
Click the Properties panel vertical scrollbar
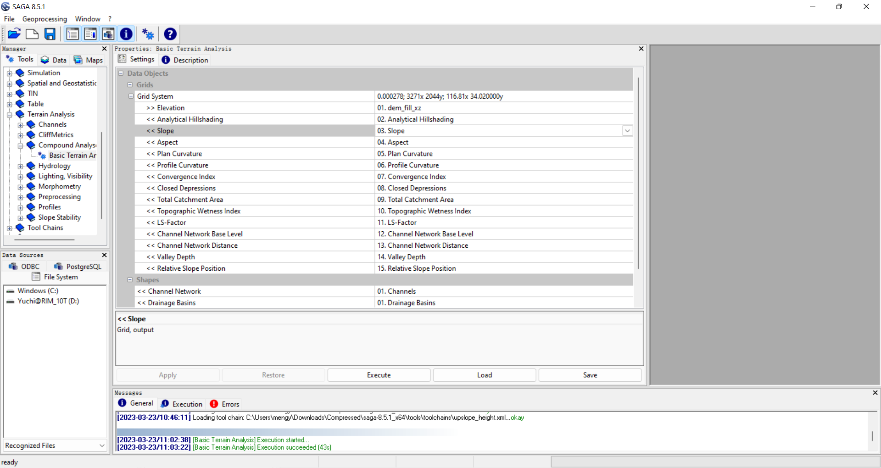point(638,173)
